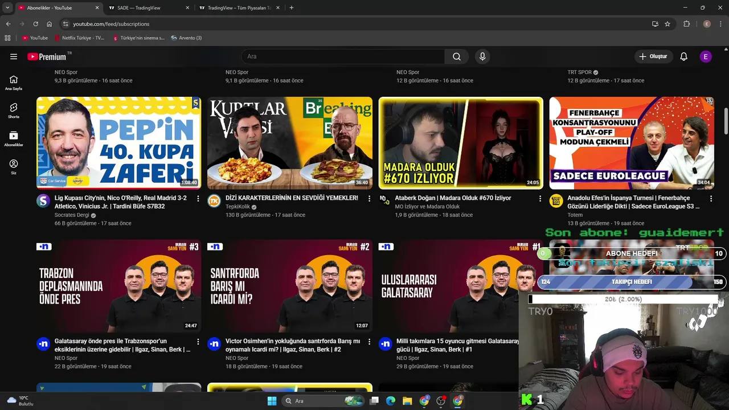Open Shorts from the sidebar

coord(14,110)
